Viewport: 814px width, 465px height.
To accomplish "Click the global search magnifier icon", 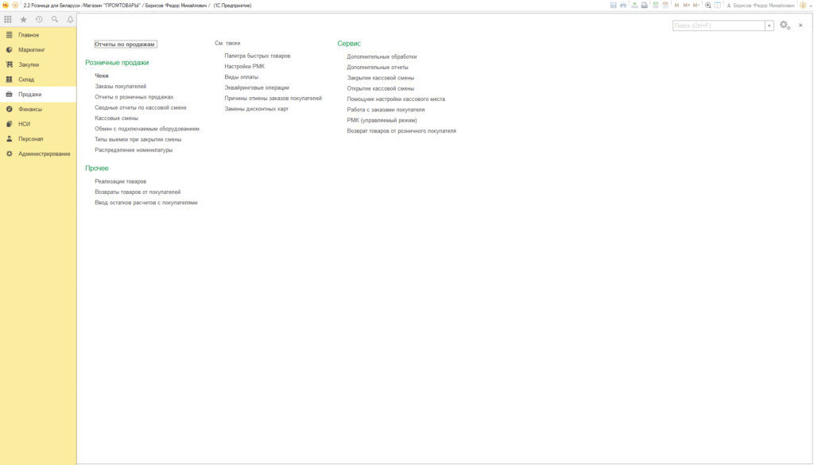I will pos(55,19).
